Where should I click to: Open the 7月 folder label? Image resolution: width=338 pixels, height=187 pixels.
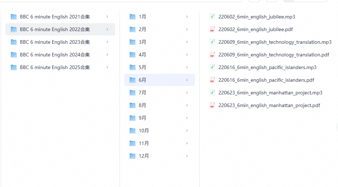coord(142,93)
